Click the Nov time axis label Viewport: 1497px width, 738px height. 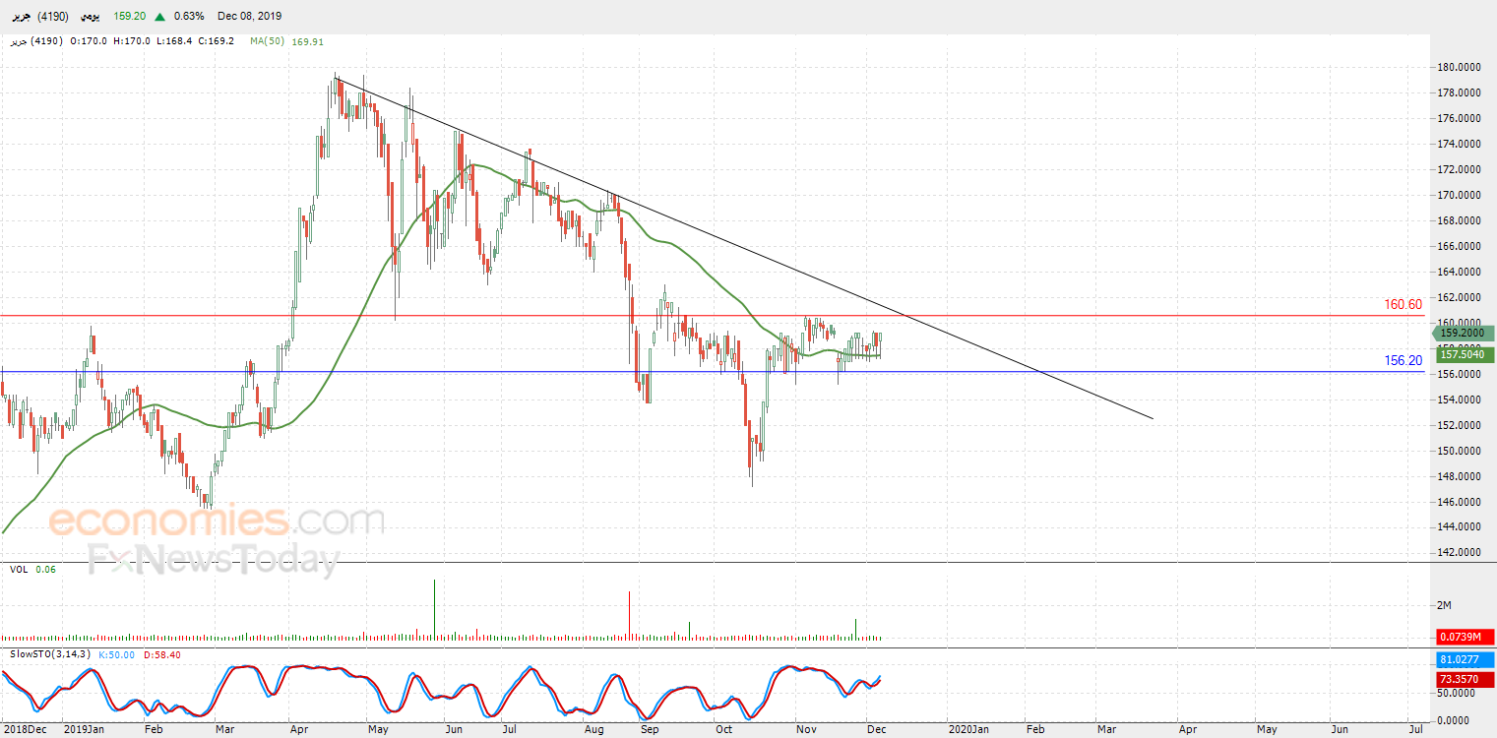tap(806, 730)
